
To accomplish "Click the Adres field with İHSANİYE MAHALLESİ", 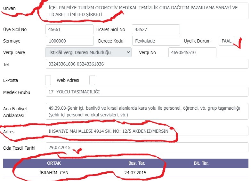I will [x=147, y=131].
